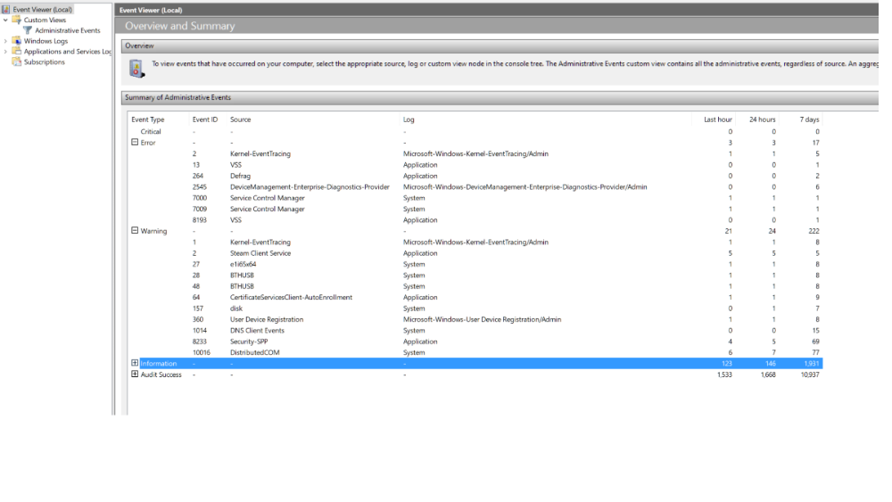892x502 pixels.
Task: Expand Applications and Services Logs node
Action: (5, 51)
